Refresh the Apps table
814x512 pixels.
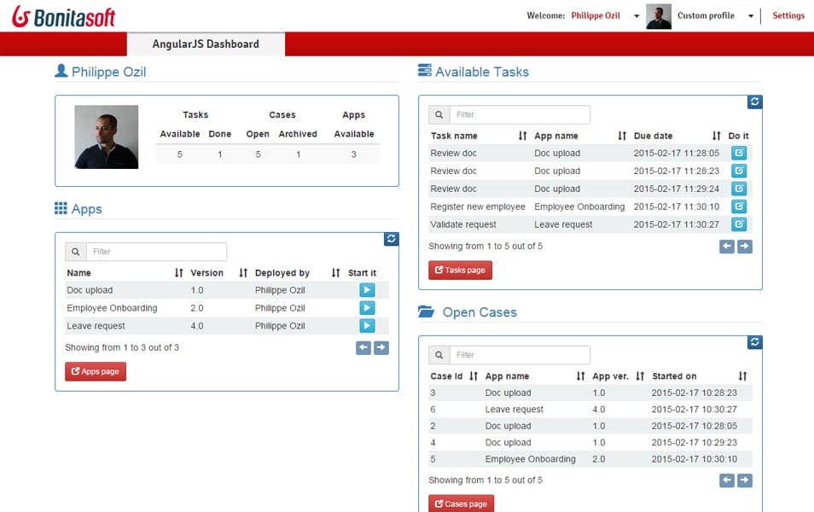click(x=391, y=239)
